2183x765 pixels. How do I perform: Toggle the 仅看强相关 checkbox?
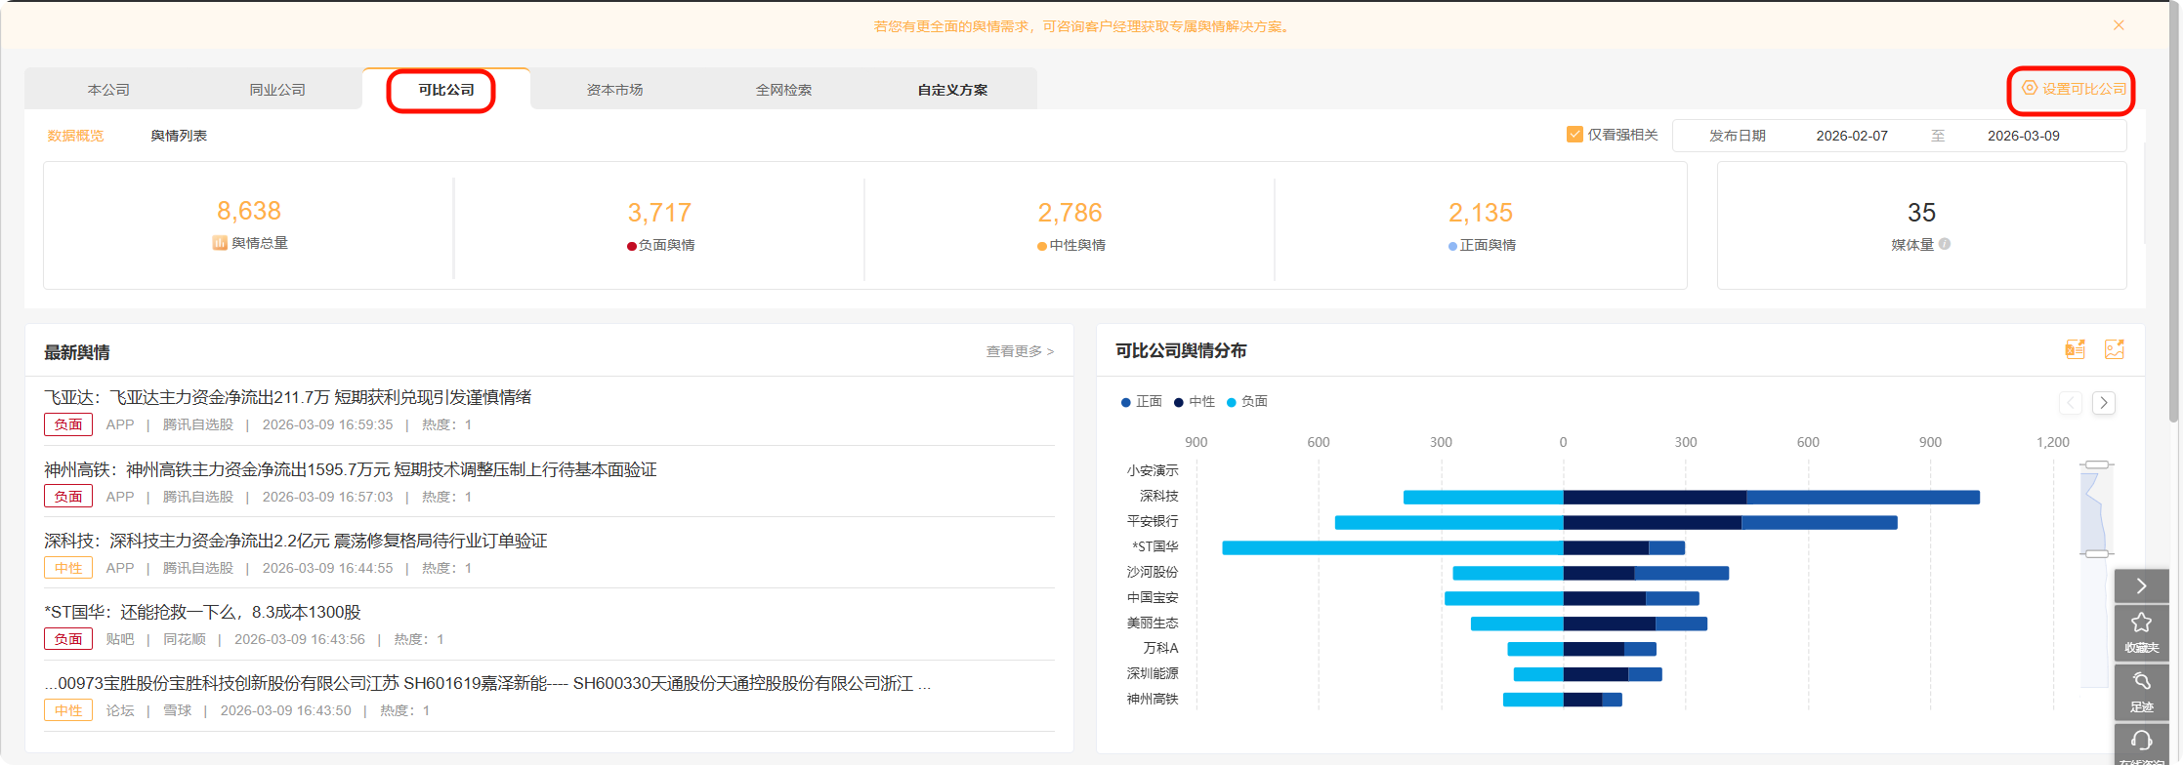[1574, 135]
